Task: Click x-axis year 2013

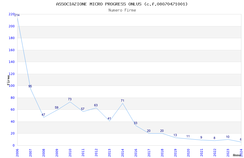Action: [109, 153]
